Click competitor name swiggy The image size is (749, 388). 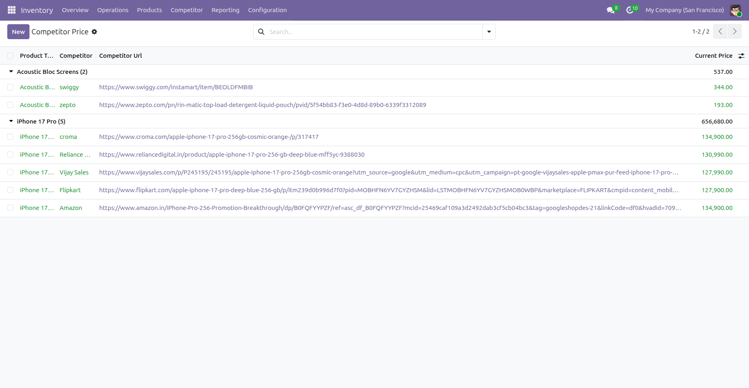[x=69, y=87]
